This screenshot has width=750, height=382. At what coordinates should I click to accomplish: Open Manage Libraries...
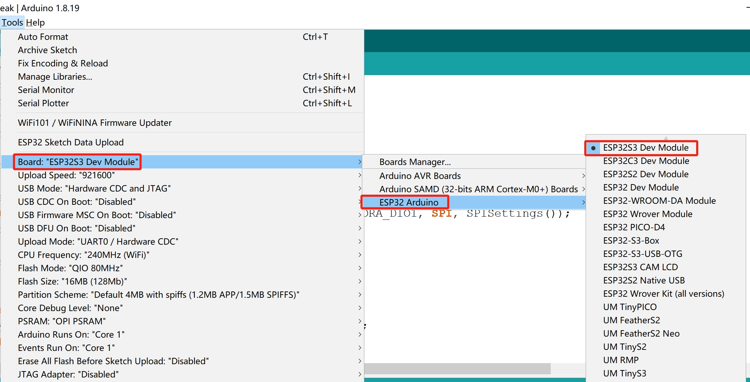coord(182,77)
